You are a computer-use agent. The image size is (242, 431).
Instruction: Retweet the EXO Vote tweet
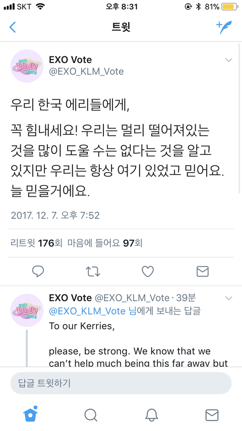coord(93,272)
